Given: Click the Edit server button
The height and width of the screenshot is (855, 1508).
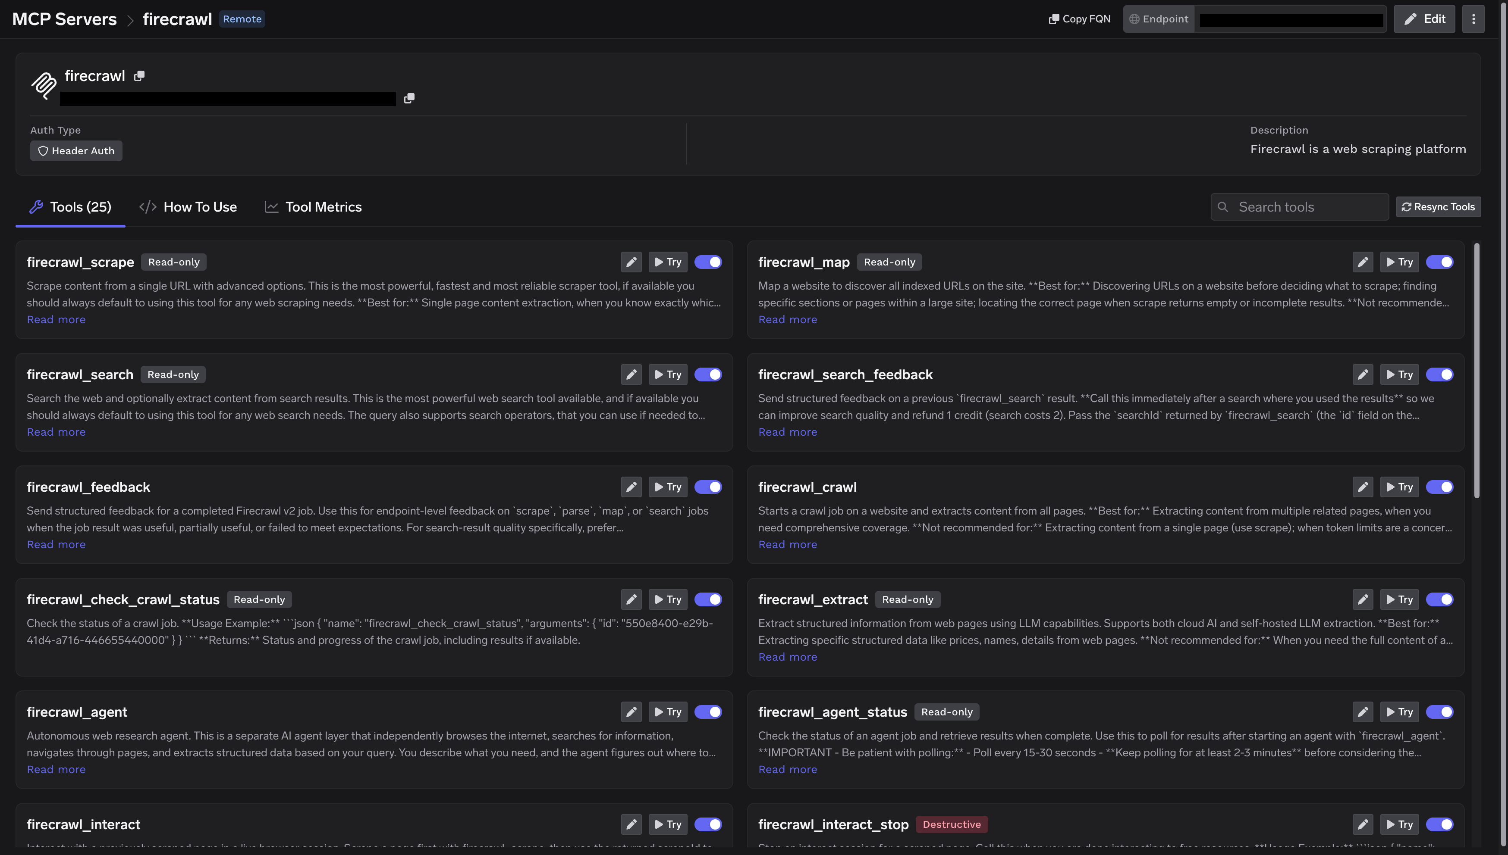Looking at the screenshot, I should [1425, 19].
